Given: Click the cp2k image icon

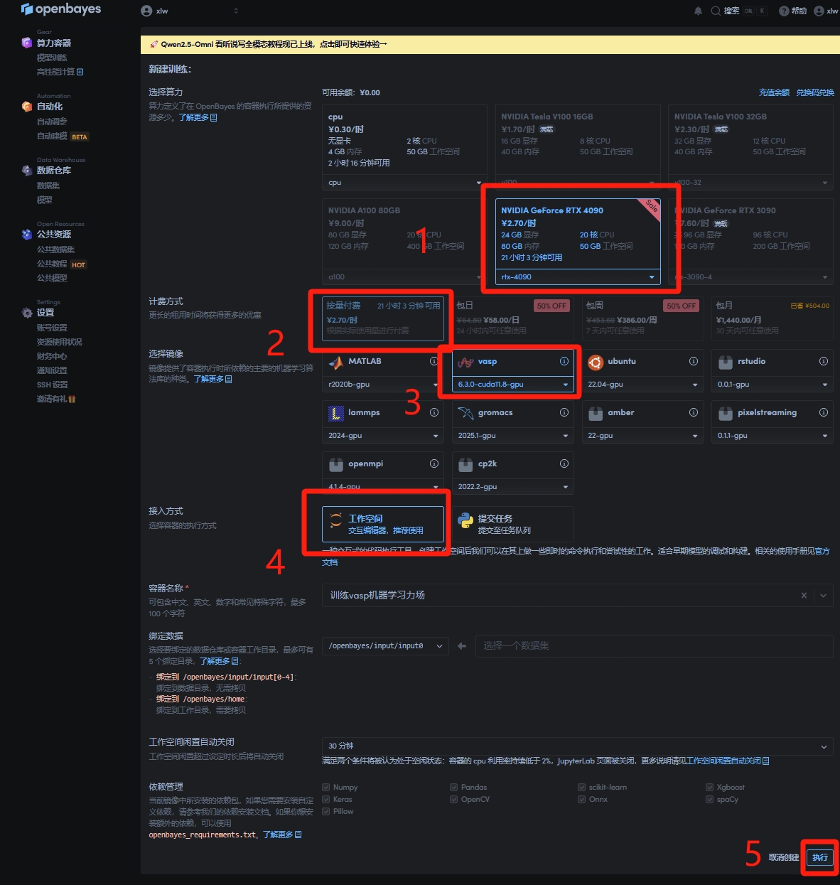Looking at the screenshot, I should point(465,464).
